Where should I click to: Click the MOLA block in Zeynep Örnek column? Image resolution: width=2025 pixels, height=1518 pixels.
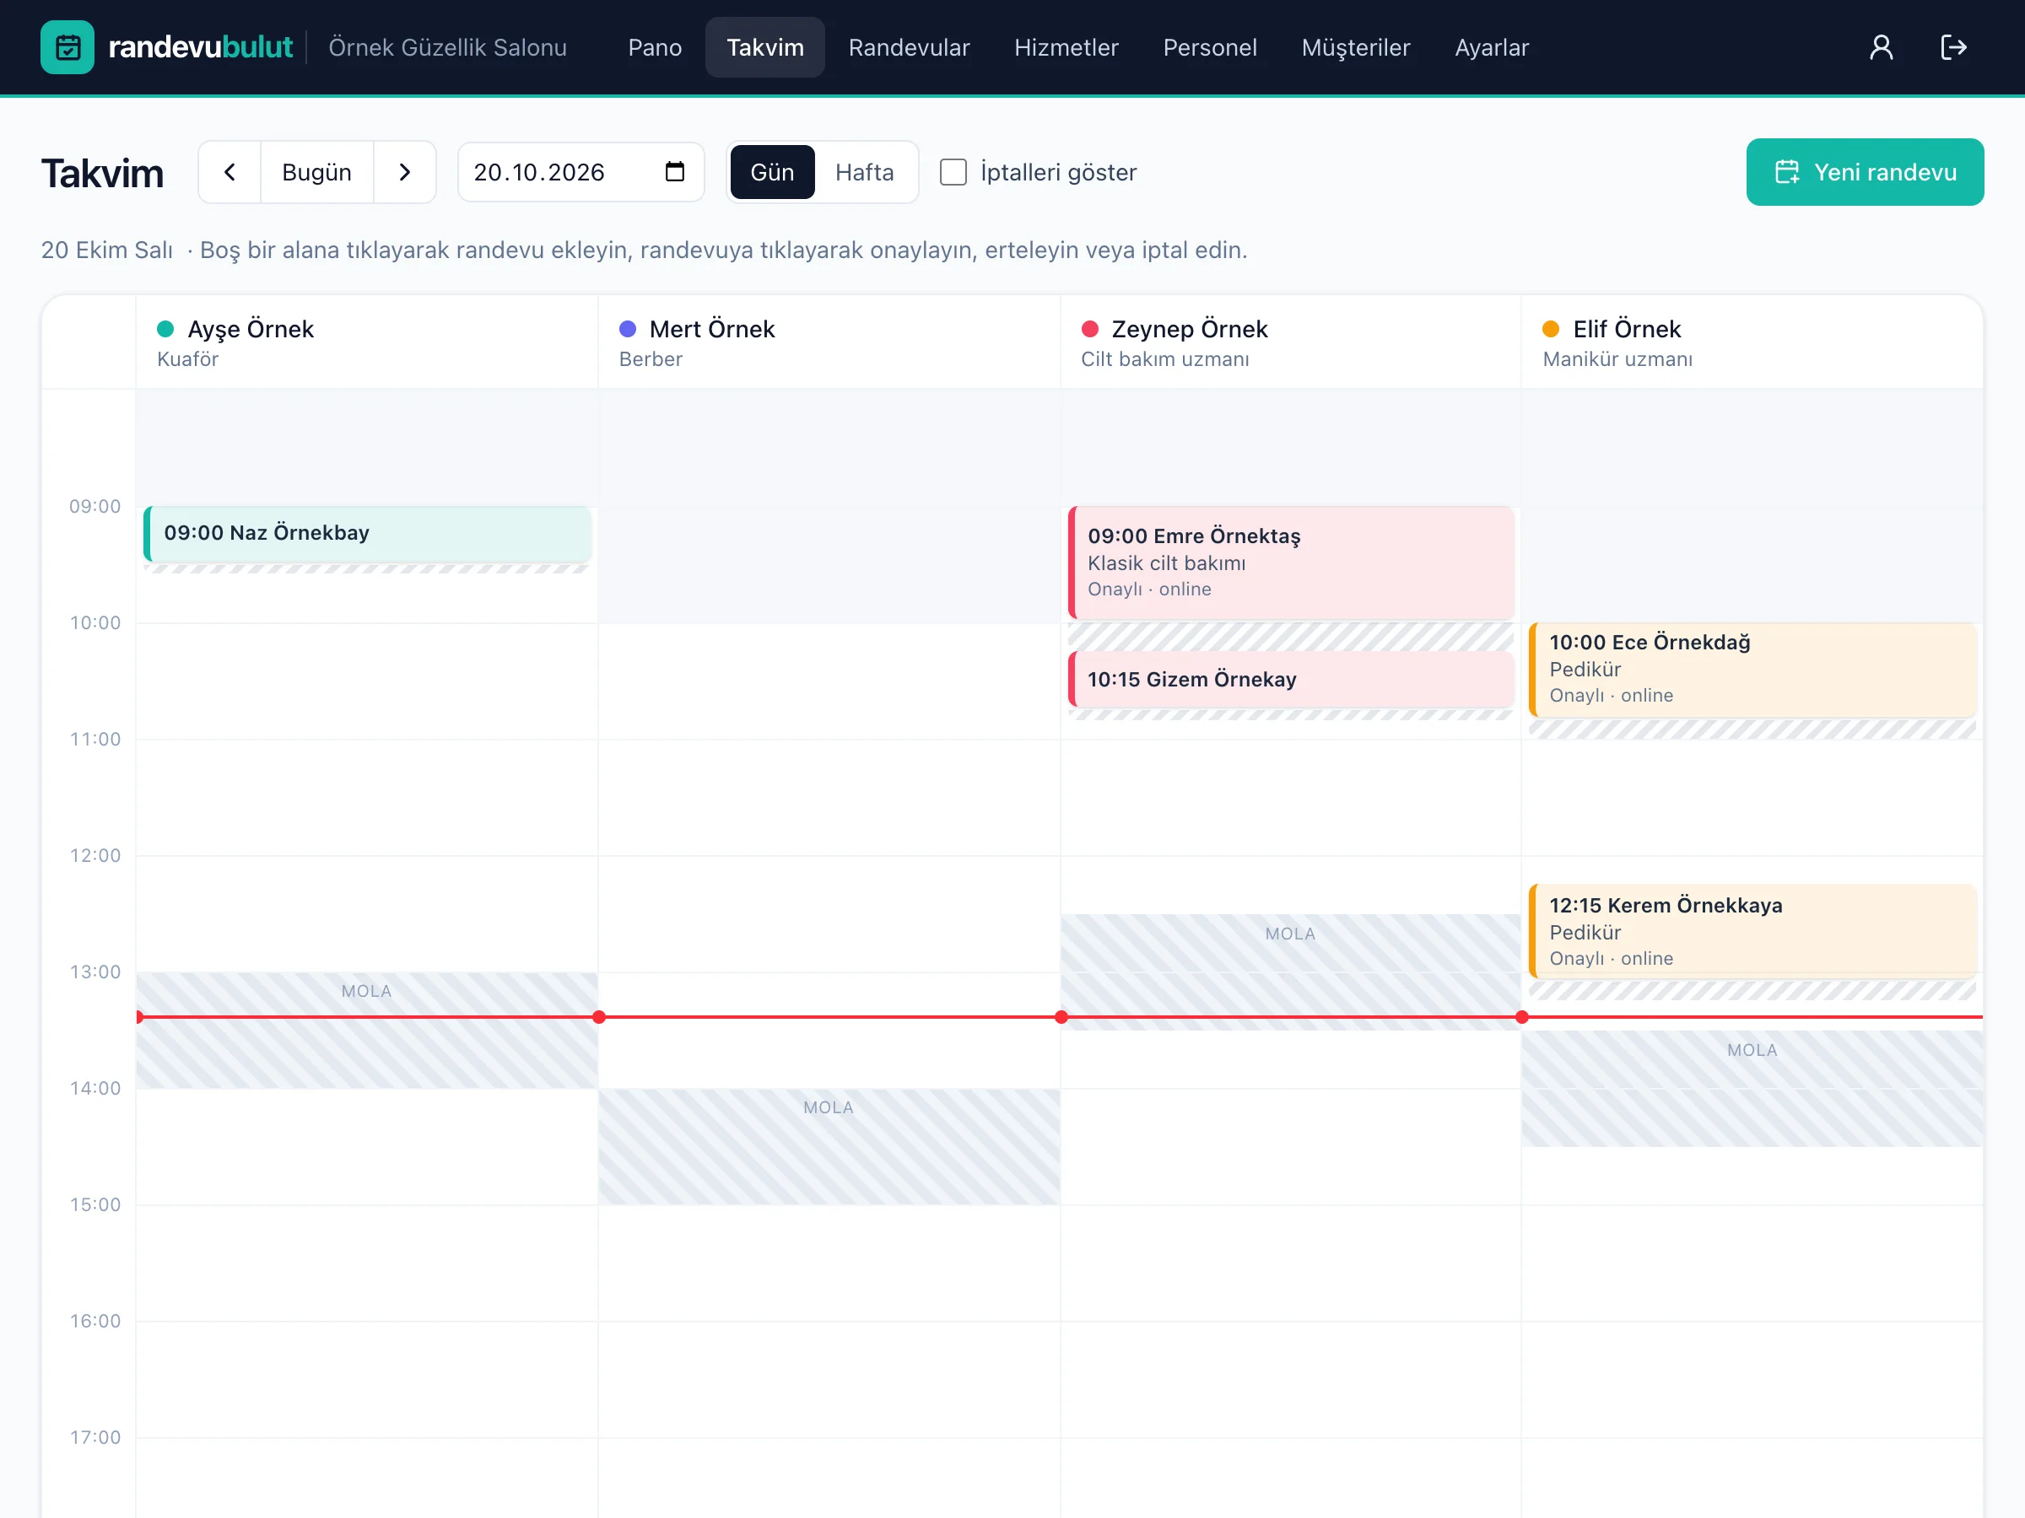tap(1291, 972)
